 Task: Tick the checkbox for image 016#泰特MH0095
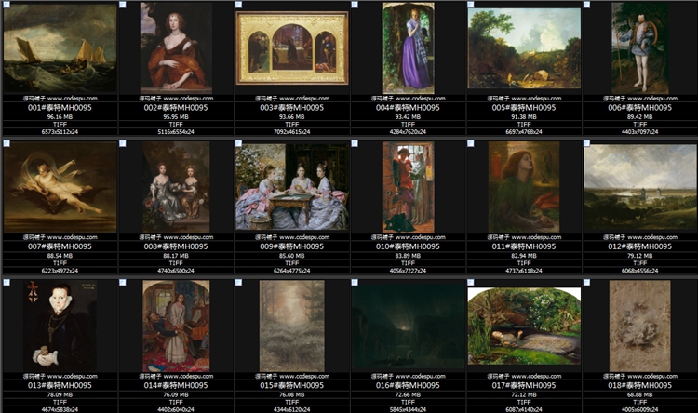(355, 282)
